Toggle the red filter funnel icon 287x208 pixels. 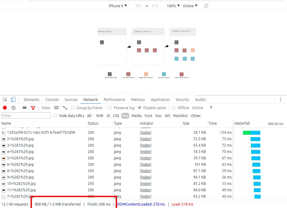(33, 108)
